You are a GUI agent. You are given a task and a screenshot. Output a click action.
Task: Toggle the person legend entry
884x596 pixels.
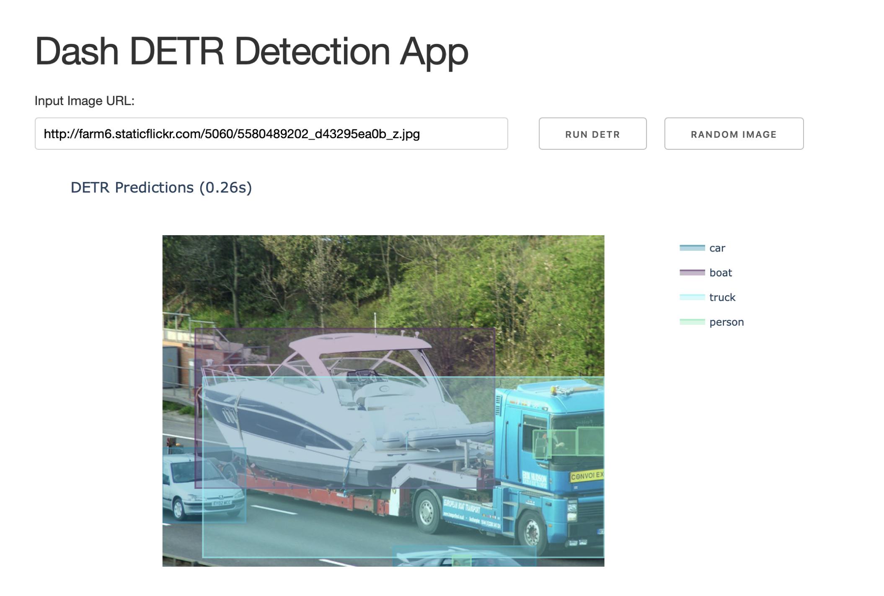coord(711,322)
